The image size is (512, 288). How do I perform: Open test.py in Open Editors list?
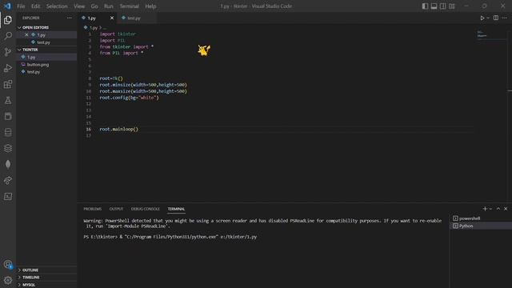point(43,42)
